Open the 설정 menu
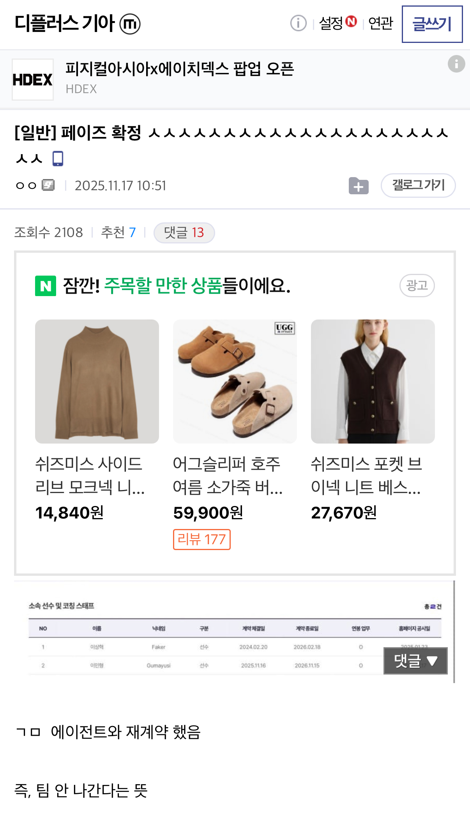Image resolution: width=470 pixels, height=813 pixels. pos(331,23)
